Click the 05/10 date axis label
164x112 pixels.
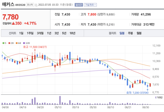(x=58, y=107)
